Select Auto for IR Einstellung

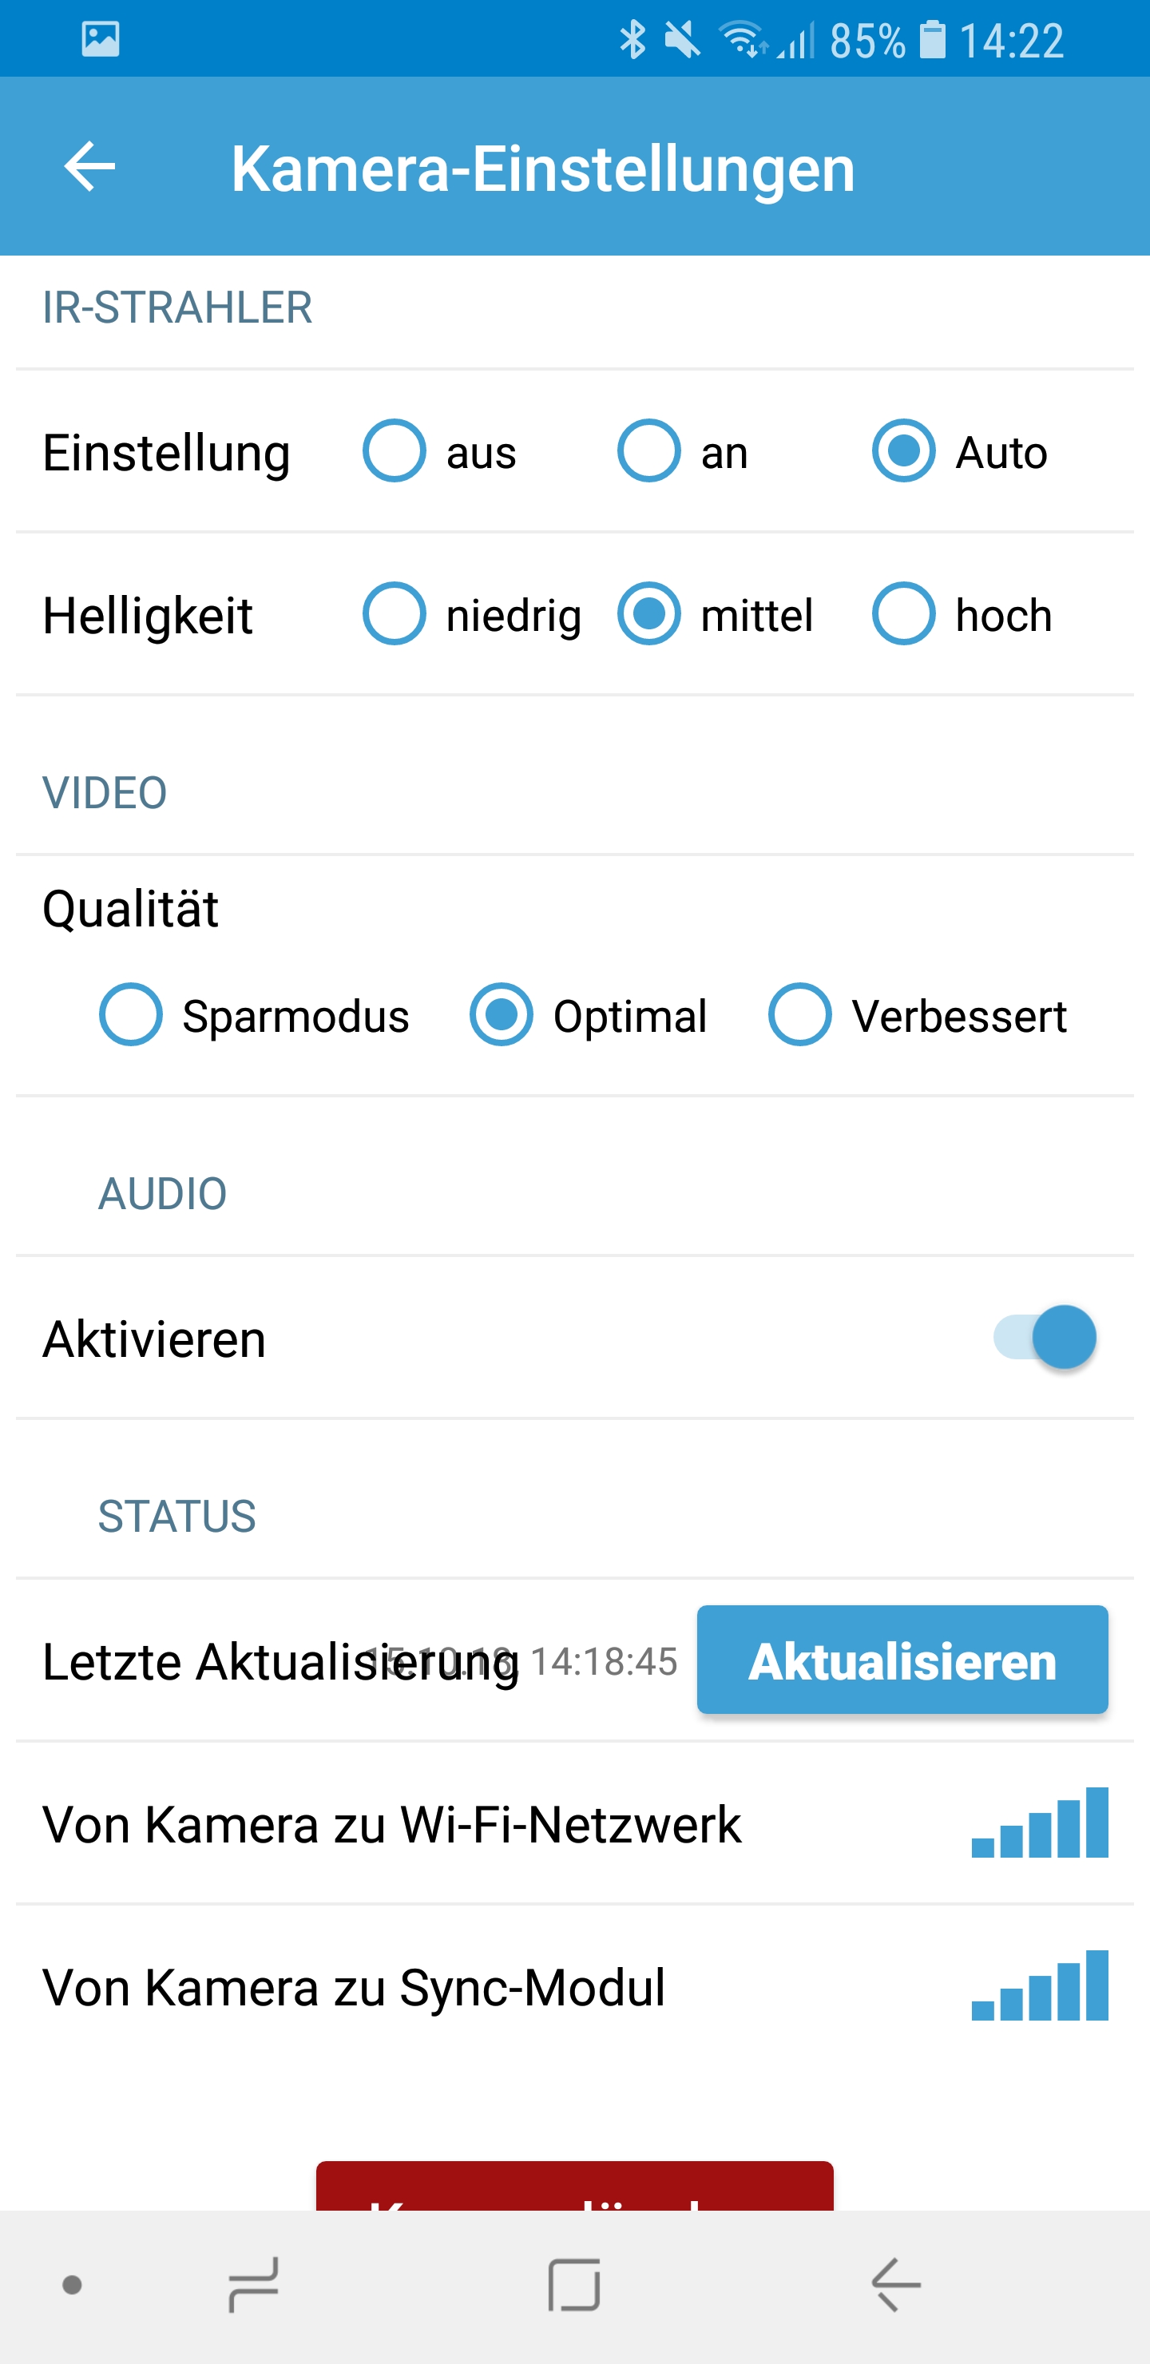(x=904, y=451)
